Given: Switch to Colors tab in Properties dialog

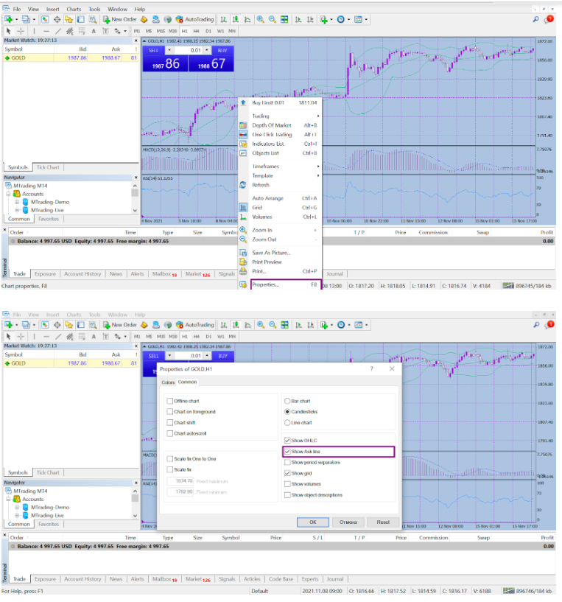Looking at the screenshot, I should [168, 382].
